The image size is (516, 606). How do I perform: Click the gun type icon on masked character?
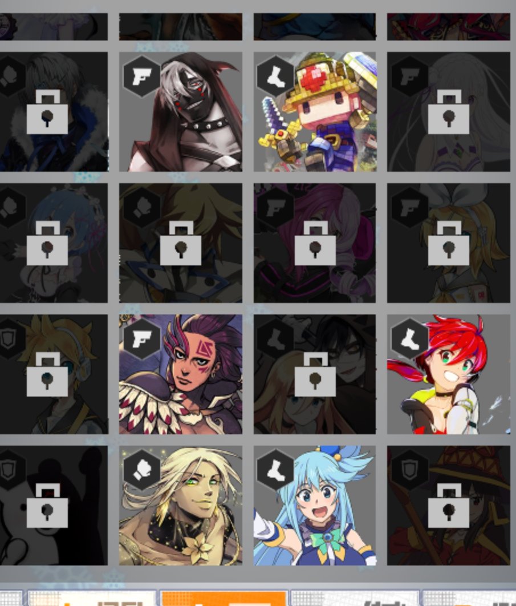[x=142, y=76]
